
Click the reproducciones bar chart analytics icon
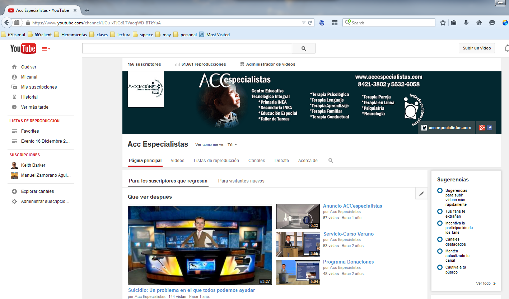pos(177,65)
